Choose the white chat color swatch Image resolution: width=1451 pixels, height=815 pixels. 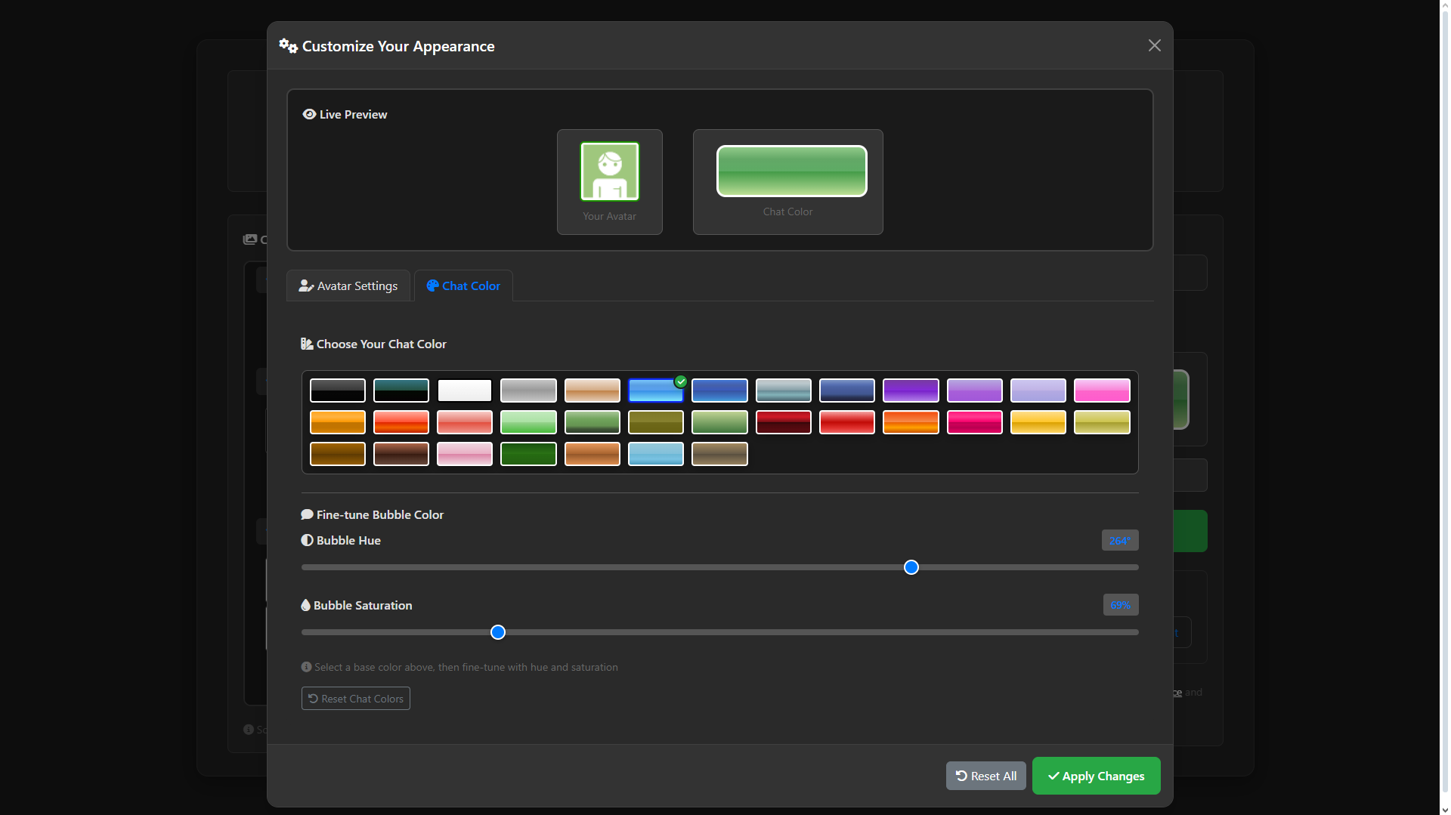tap(464, 391)
